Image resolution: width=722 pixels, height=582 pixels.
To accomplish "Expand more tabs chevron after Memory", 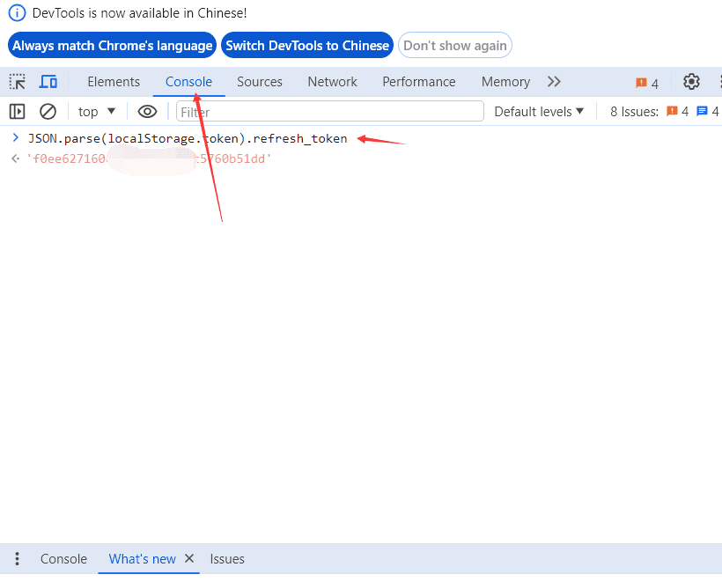I will pos(554,82).
